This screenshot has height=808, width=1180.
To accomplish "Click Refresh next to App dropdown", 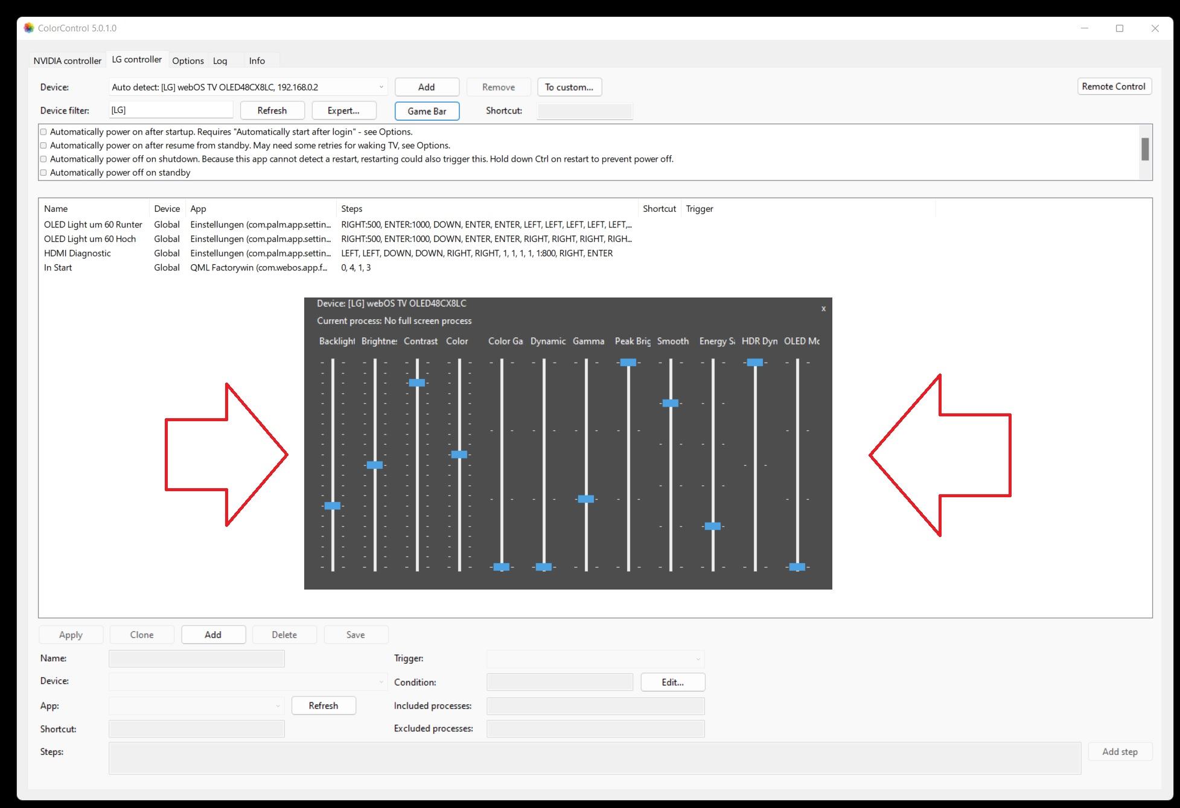I will (x=324, y=705).
